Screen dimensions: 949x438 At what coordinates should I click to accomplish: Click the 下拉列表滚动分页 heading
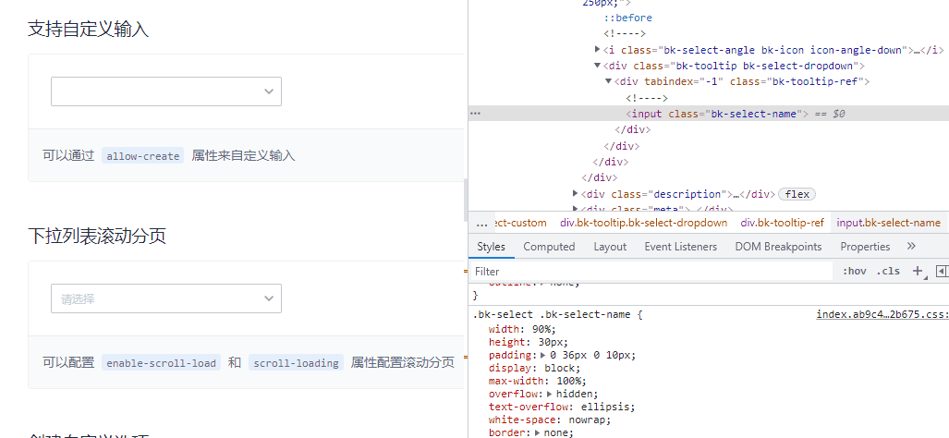[97, 236]
